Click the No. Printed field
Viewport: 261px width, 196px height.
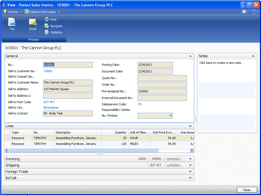[x=155, y=116]
